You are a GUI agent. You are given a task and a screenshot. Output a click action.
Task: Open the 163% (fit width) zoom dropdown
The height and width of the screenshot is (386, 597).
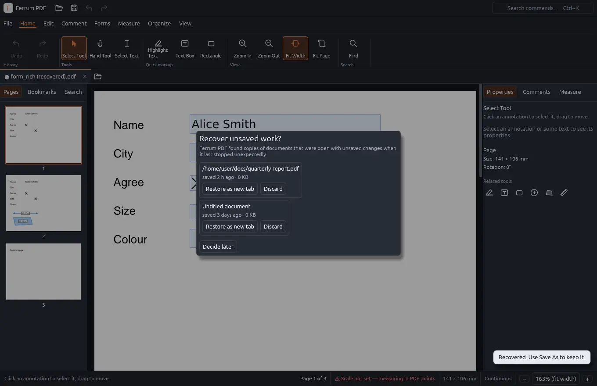(x=556, y=379)
